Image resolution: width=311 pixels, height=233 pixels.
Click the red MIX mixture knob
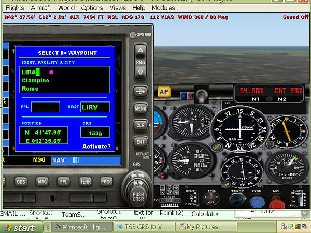(x=276, y=202)
